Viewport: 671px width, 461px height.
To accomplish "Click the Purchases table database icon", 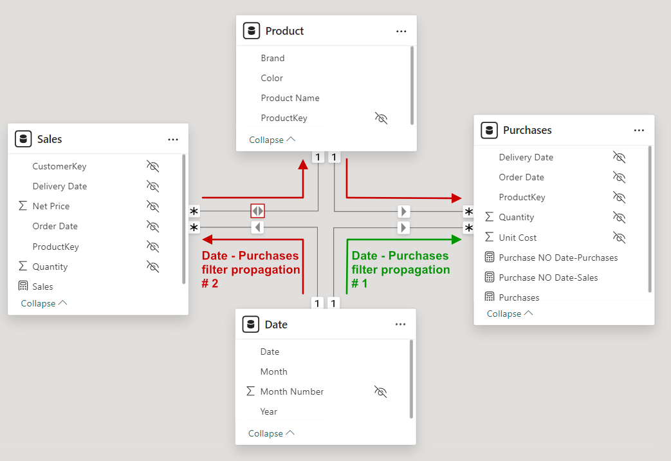I will point(489,130).
